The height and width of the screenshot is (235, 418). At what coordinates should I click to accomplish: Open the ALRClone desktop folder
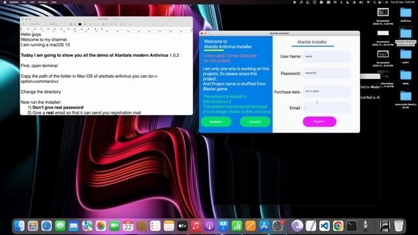[406, 14]
